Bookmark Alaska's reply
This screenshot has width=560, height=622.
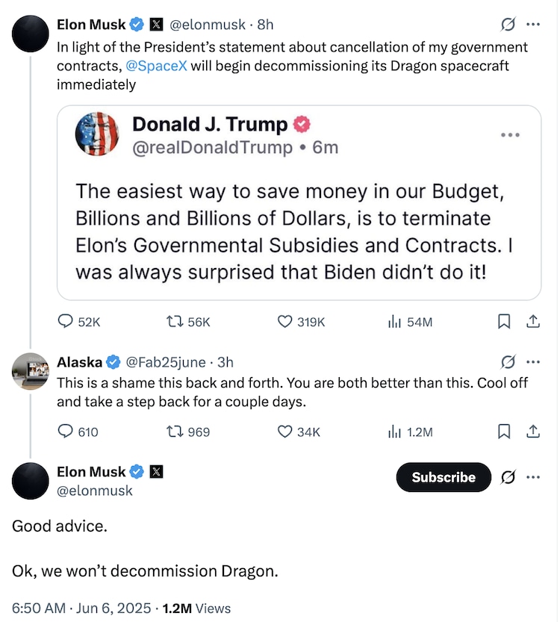click(504, 432)
